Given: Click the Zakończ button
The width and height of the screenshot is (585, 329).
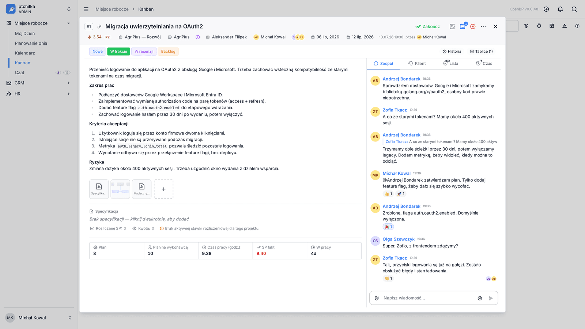Looking at the screenshot, I should 428,26.
